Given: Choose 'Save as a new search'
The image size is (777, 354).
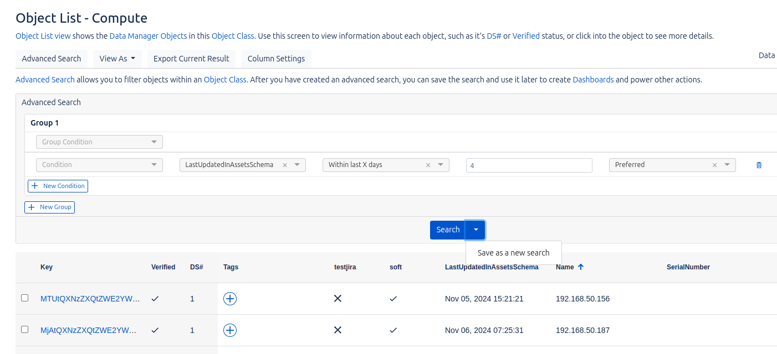Looking at the screenshot, I should pyautogui.click(x=513, y=253).
